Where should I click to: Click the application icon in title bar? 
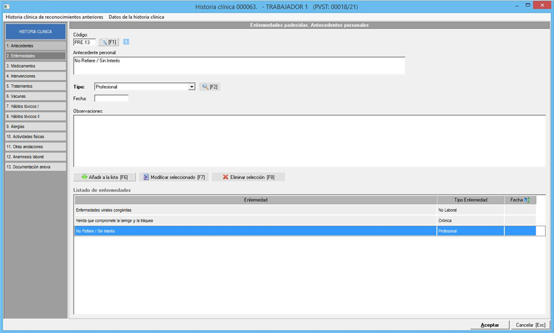pyautogui.click(x=7, y=6)
